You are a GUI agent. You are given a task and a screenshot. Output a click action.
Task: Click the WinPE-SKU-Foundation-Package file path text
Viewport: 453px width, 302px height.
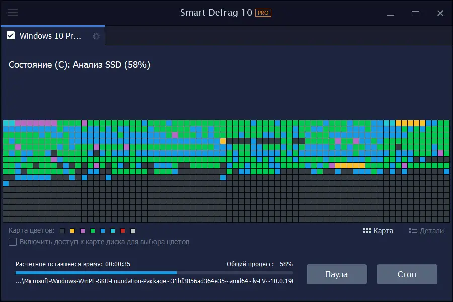click(154, 281)
